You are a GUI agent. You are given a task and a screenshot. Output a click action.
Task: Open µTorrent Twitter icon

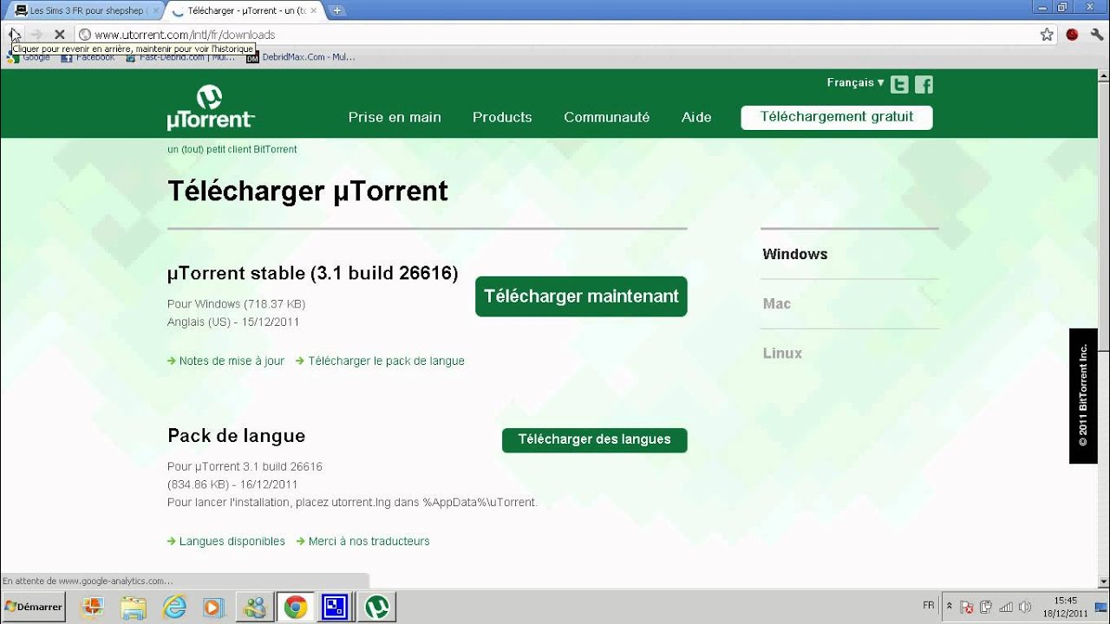coord(899,84)
